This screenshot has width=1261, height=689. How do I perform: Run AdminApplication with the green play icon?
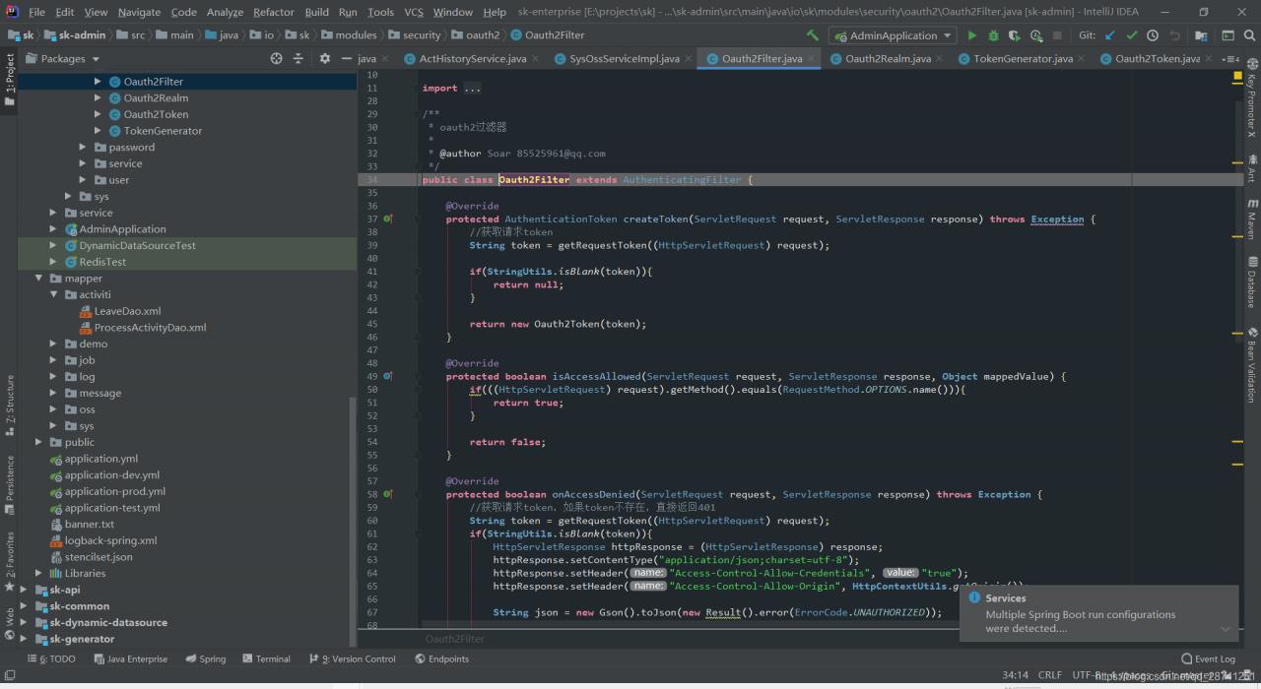[972, 35]
